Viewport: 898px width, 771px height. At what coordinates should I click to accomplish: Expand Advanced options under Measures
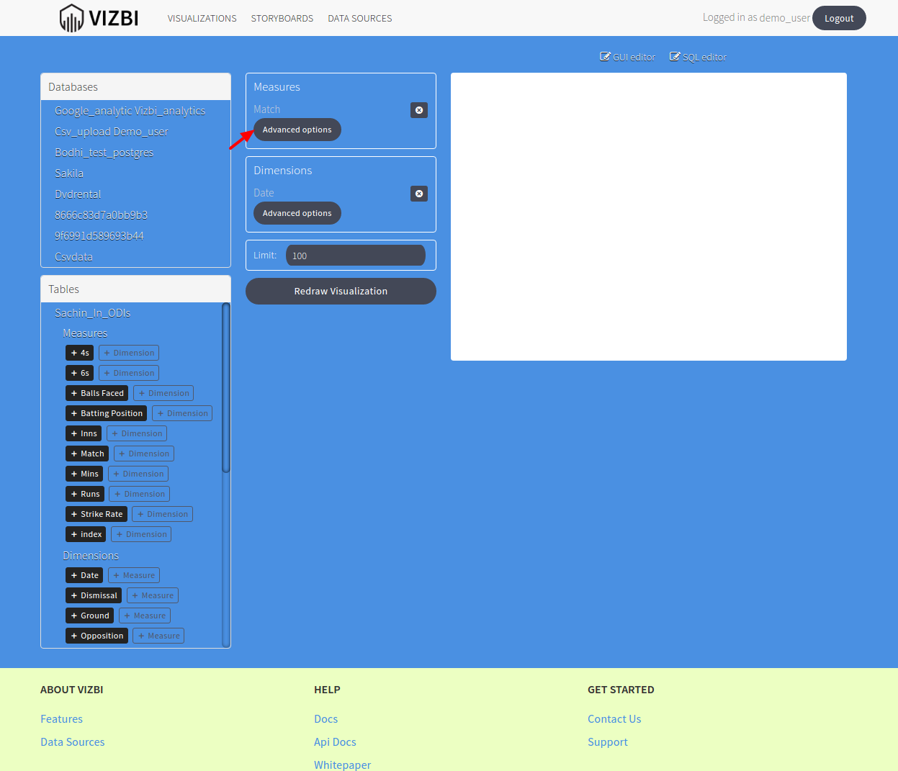297,130
